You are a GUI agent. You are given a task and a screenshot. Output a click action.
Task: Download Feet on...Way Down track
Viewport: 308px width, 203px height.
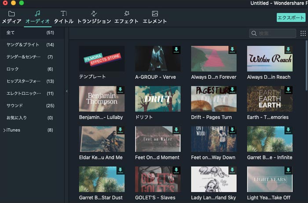click(x=232, y=130)
